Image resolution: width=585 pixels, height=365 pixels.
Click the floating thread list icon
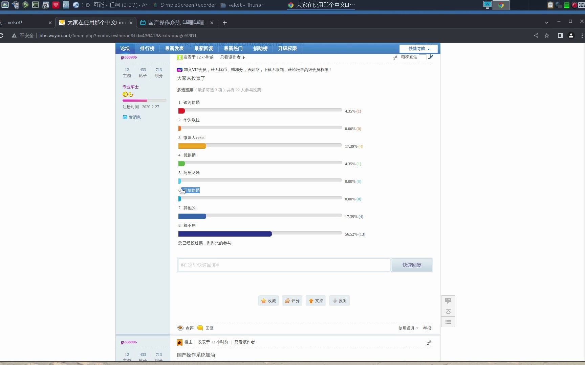[x=448, y=322]
